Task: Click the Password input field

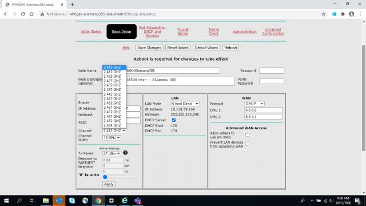Action: (272, 70)
